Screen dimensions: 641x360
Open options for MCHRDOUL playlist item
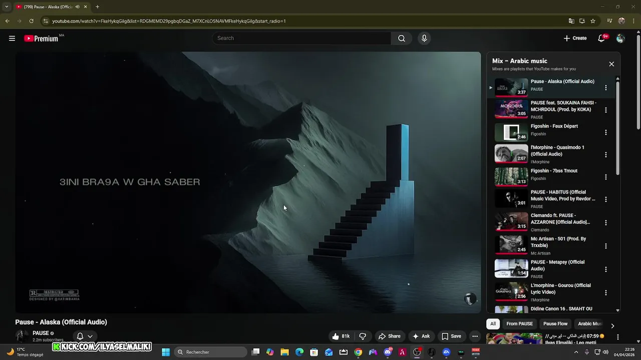[x=606, y=110]
